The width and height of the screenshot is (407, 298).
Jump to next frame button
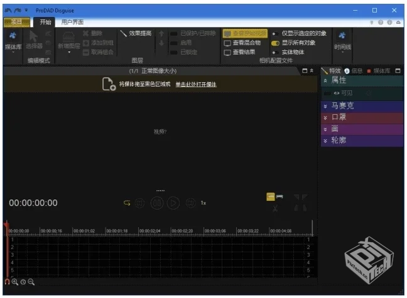[x=190, y=203]
